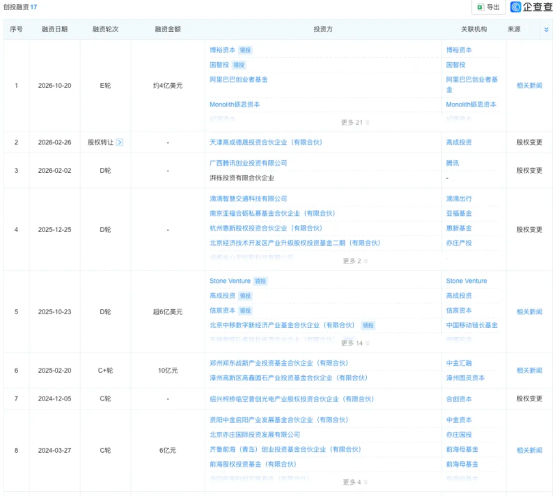Open 漳州高新区高鑫圆石产业投资基金合伙企业 link
Viewport: 557px width, 496px height.
(x=288, y=378)
